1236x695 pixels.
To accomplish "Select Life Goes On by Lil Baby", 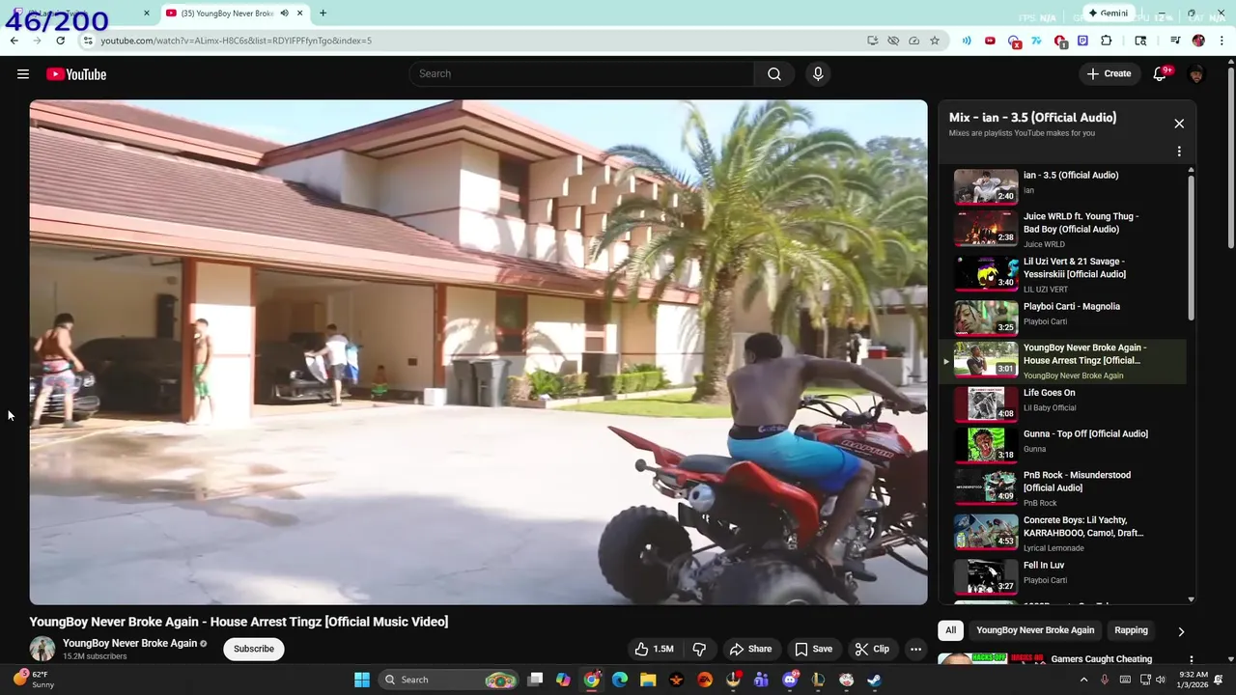I will coord(1062,403).
